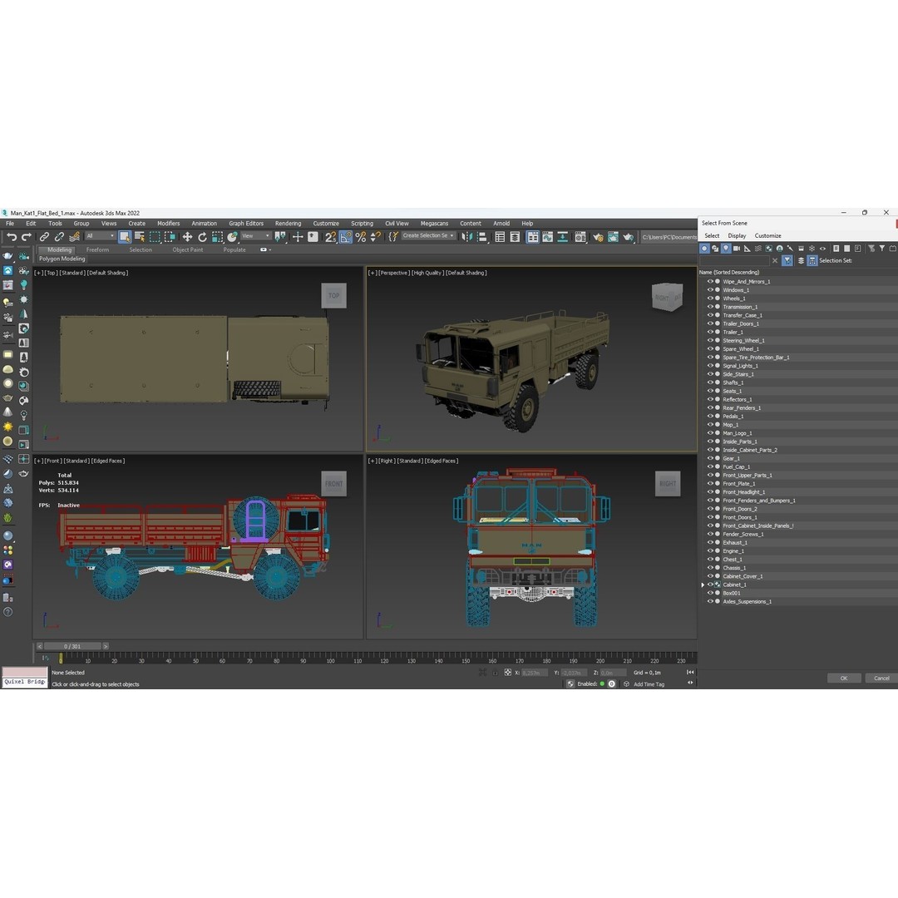Viewport: 898px width, 898px height.
Task: Open the 'All' selection filter dropdown
Action: (x=101, y=236)
